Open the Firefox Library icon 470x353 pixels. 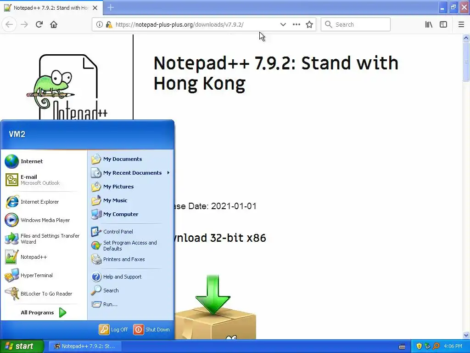(429, 24)
